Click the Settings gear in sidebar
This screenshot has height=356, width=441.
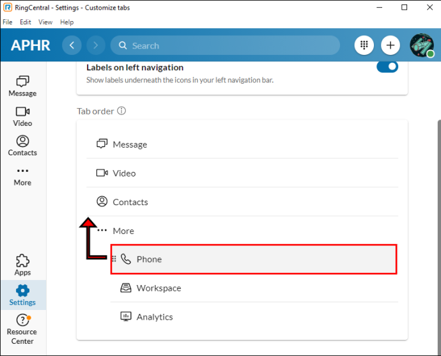[22, 295]
